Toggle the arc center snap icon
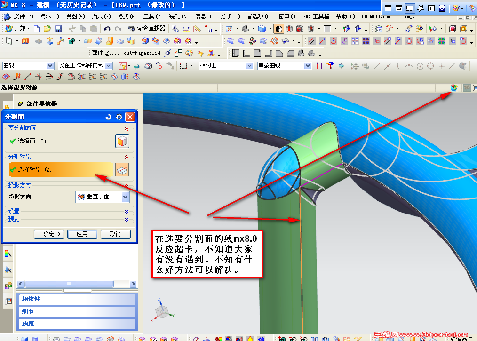This screenshot has height=341, width=477. [x=420, y=66]
